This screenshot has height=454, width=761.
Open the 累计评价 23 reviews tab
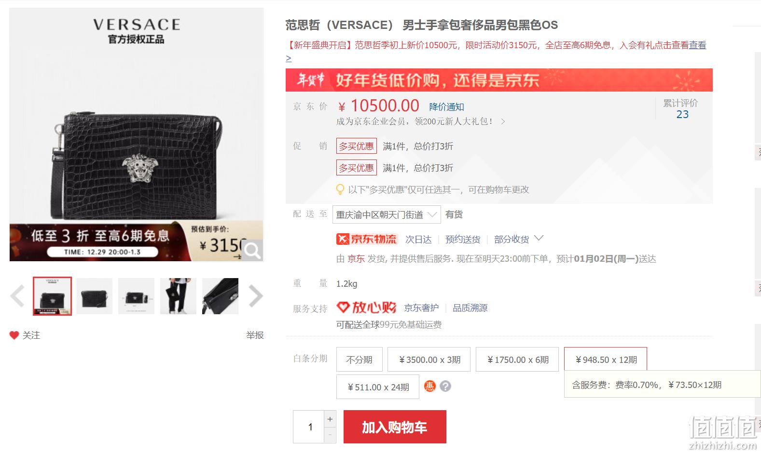point(680,109)
